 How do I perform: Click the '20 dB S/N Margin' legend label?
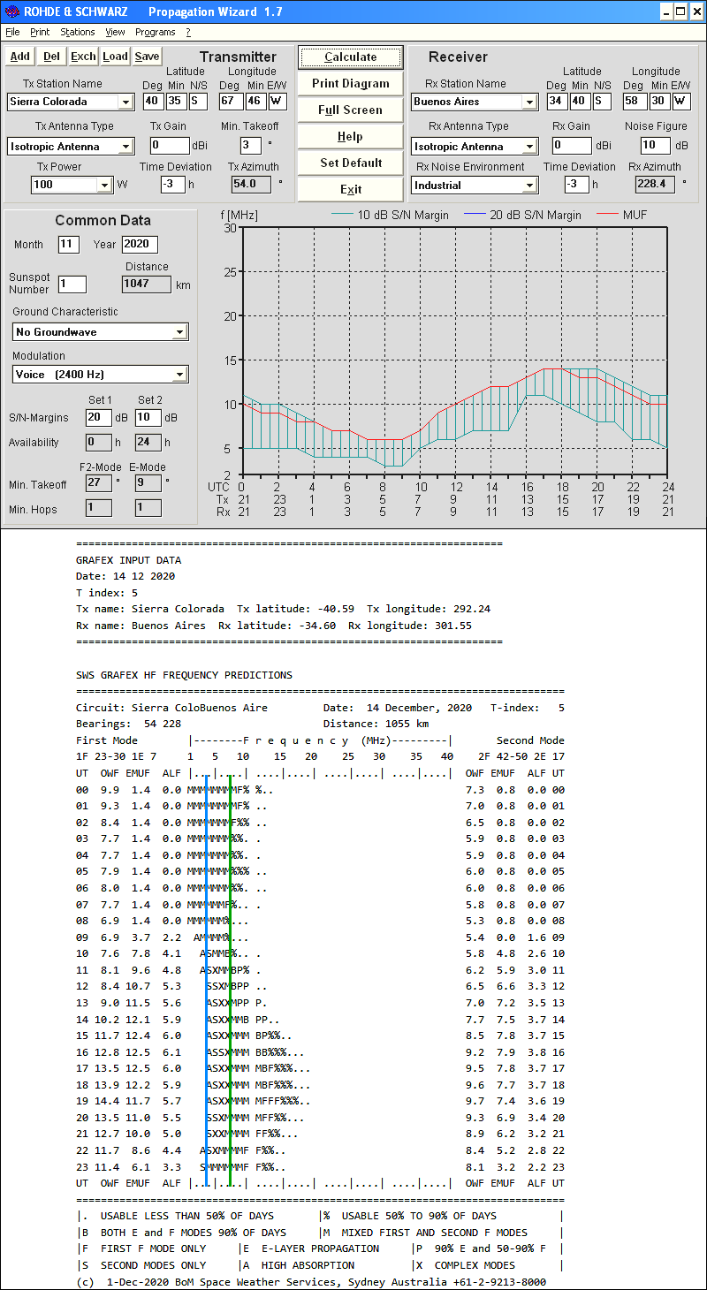coord(536,215)
